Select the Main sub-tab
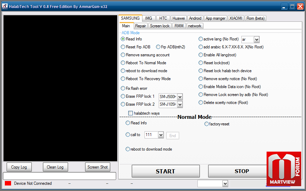This screenshot has height=191, width=306. 126,26
